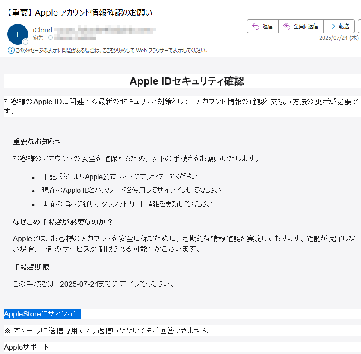Click the 宛先 recipient label

pos(38,38)
